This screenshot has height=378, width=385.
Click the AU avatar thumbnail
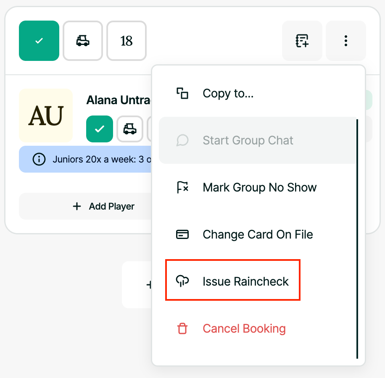tap(46, 115)
